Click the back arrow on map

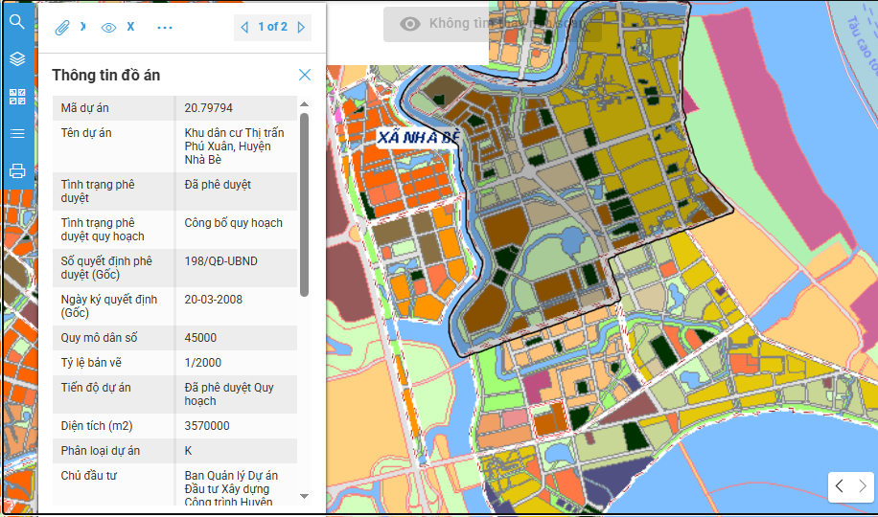point(840,486)
